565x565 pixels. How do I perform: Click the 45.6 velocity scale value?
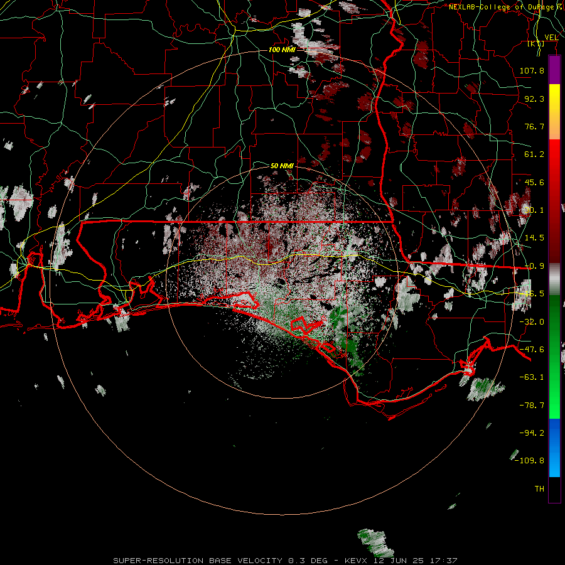coord(534,182)
